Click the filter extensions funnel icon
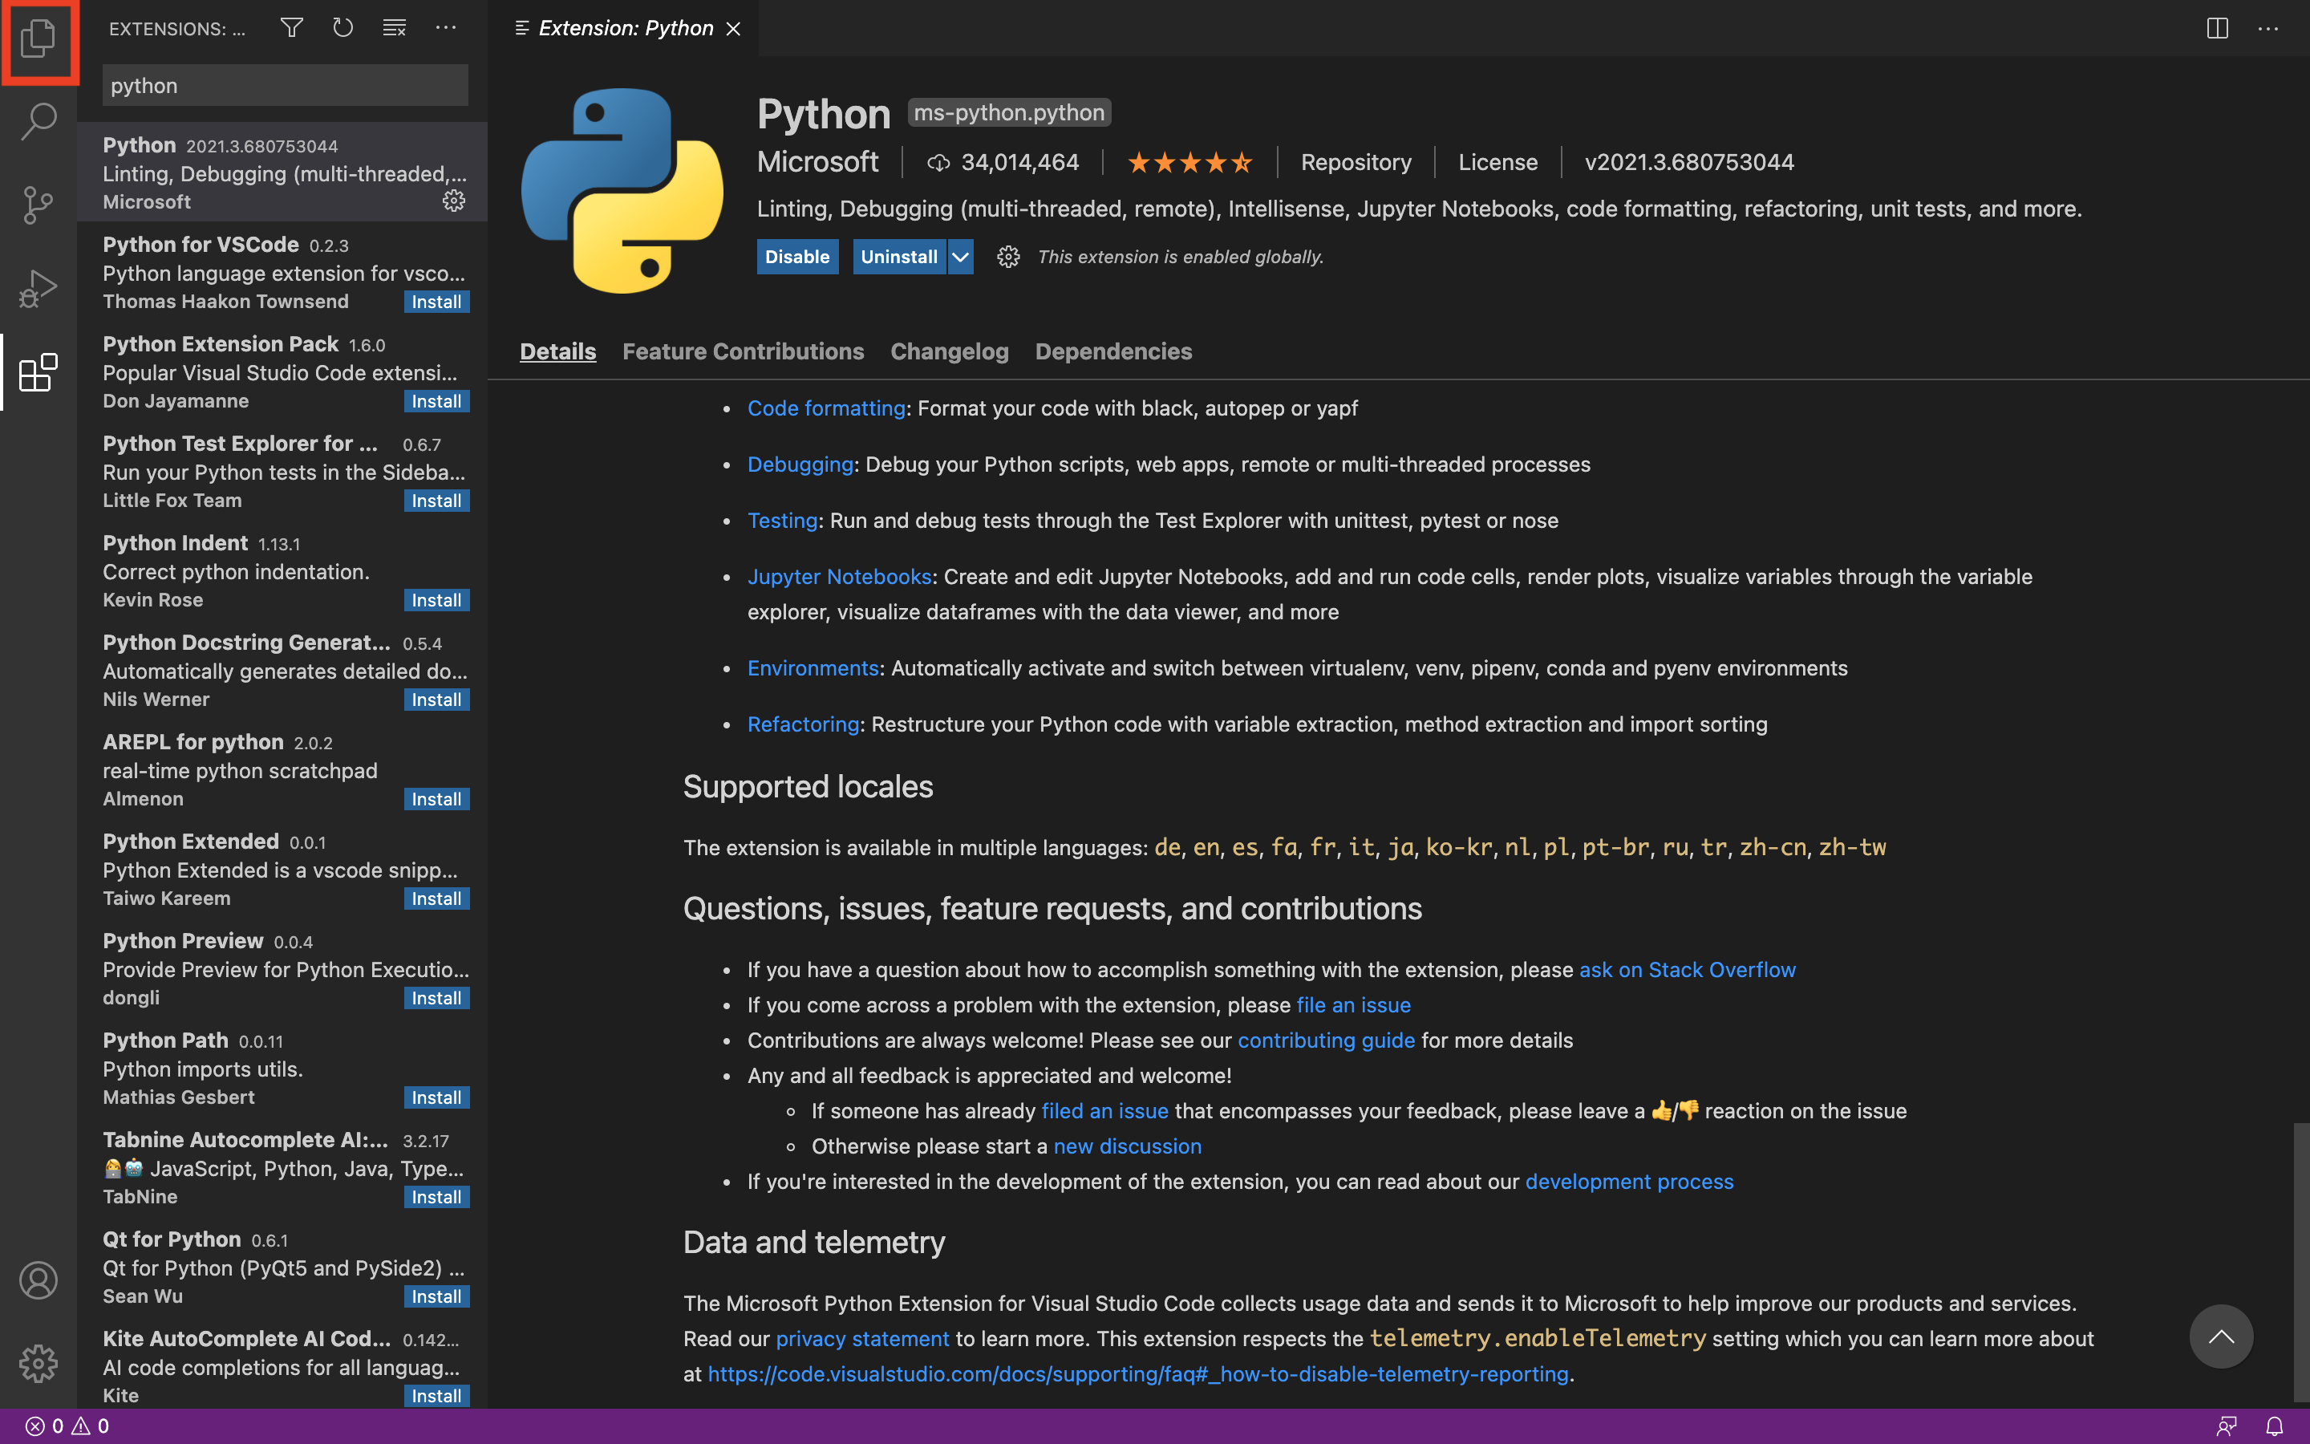 (292, 28)
